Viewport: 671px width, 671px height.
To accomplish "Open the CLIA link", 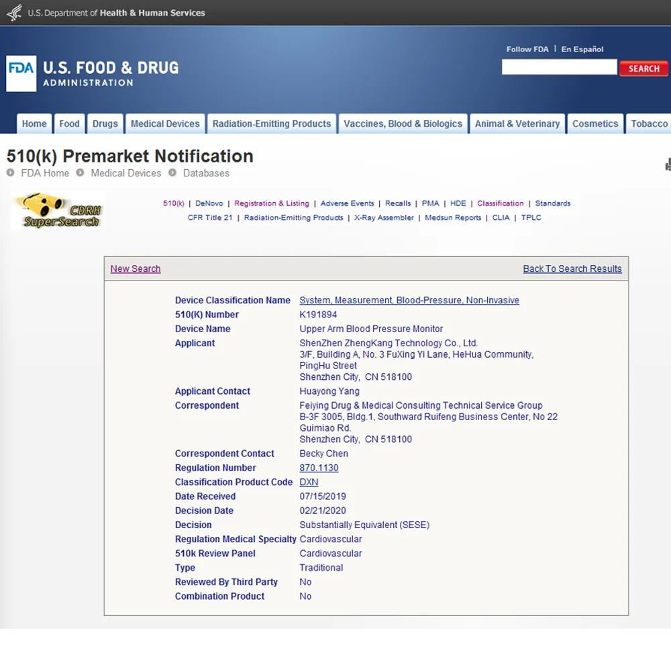I will tap(501, 217).
